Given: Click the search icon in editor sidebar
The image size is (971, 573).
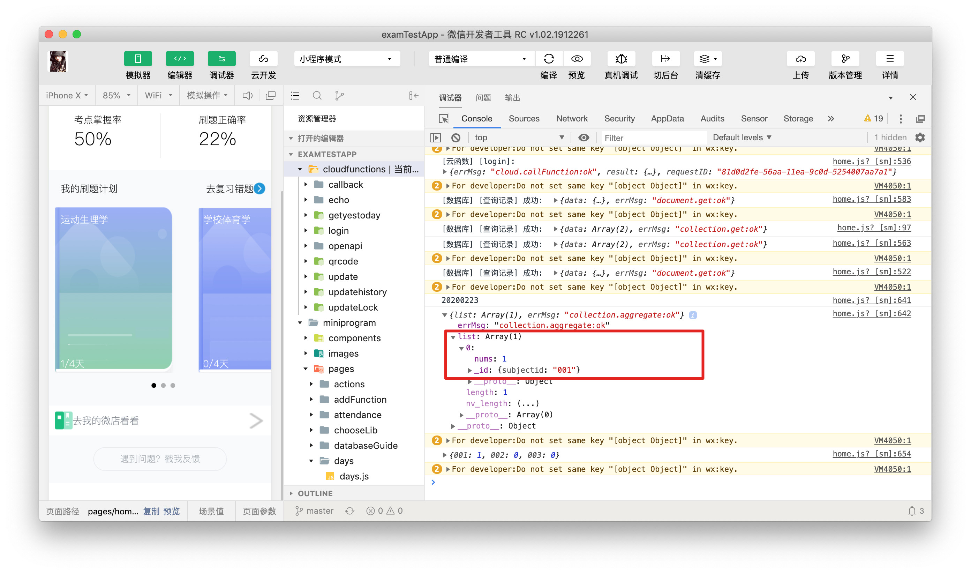Looking at the screenshot, I should tap(317, 95).
